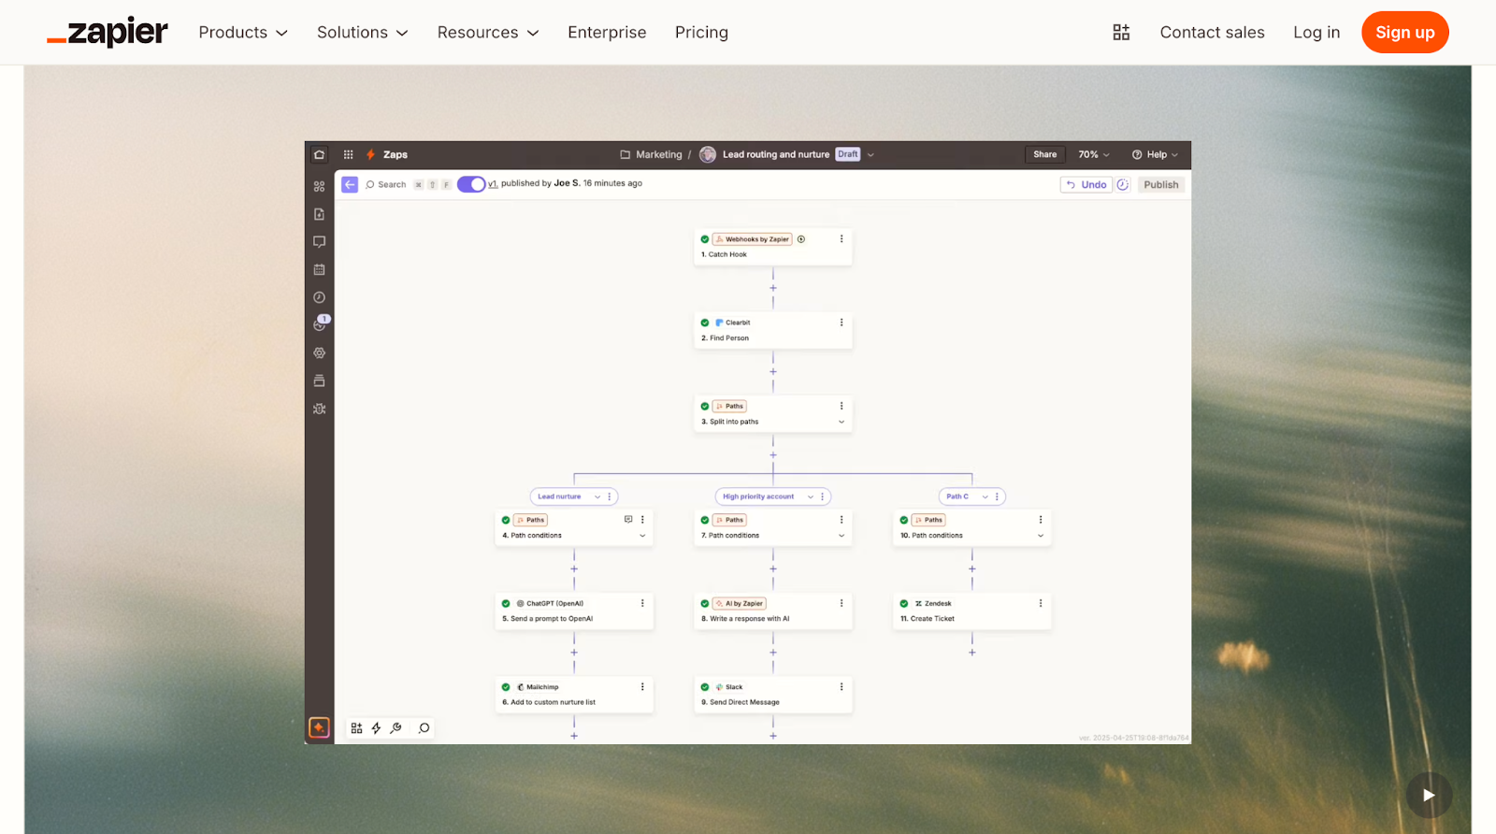Click the orange Zaps lightning bolt icon

pyautogui.click(x=371, y=154)
